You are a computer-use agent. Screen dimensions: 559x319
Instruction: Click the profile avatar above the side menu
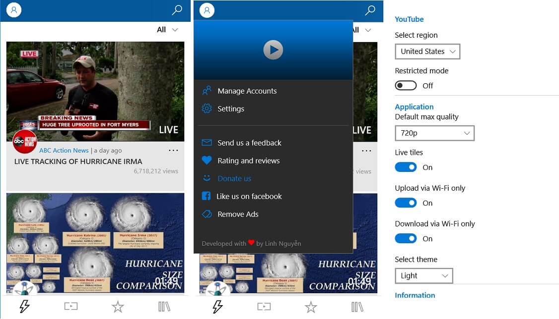click(x=207, y=10)
